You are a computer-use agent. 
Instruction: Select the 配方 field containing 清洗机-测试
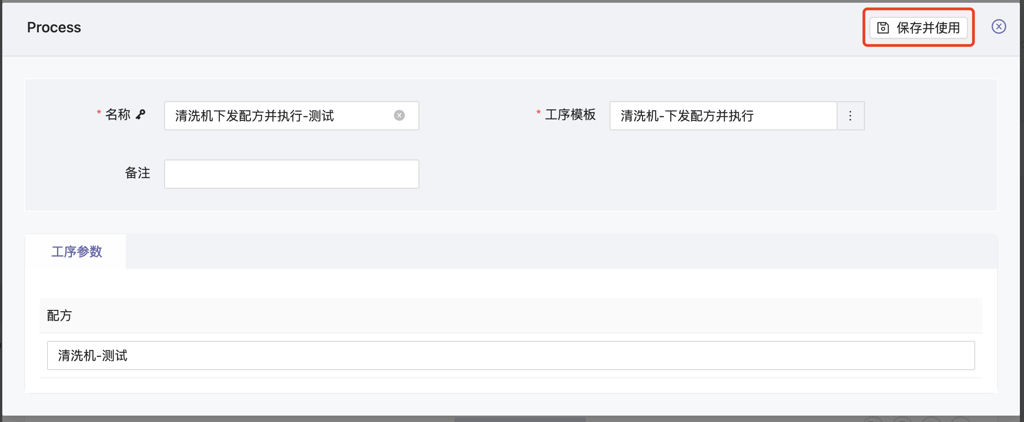pos(511,355)
